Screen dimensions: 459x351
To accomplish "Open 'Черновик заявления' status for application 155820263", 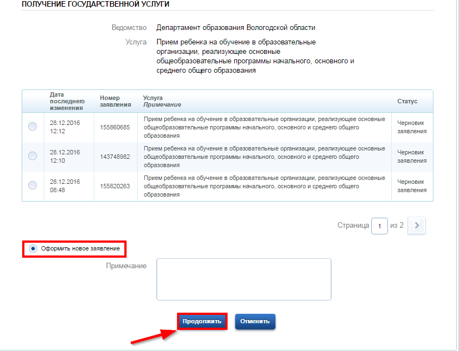I will (x=412, y=185).
